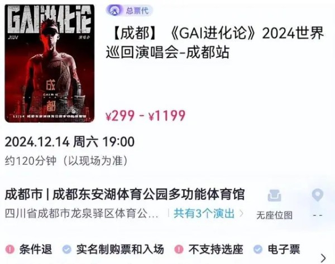The height and width of the screenshot is (264, 335).
Task: Open the 共有3个演出 link
Action: [204, 213]
